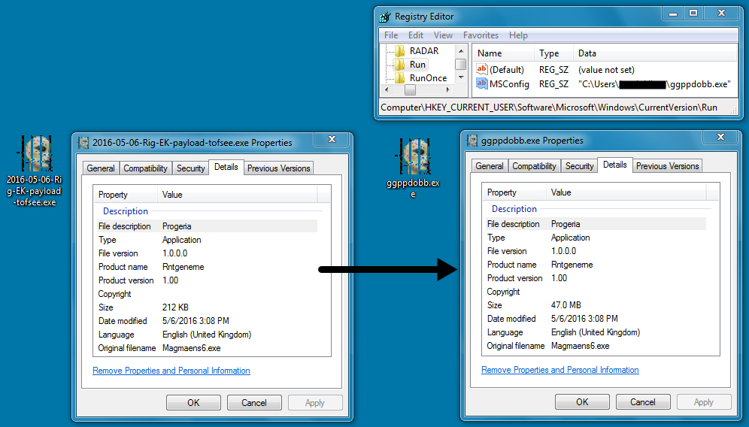This screenshot has height=427, width=749.
Task: Open the RunOnce registry key folder
Action: coord(427,78)
